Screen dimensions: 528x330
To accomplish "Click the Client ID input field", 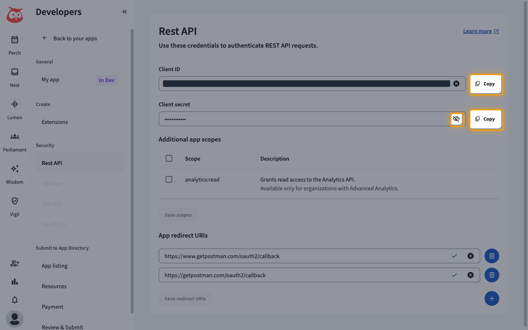I will pyautogui.click(x=312, y=84).
